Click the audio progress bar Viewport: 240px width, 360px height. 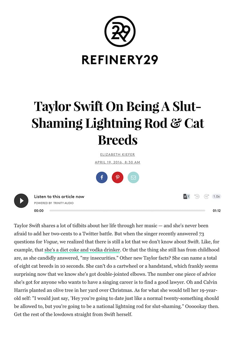pyautogui.click(x=127, y=211)
